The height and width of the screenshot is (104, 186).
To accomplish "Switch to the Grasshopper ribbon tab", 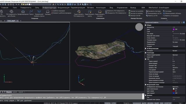I will [164, 8].
